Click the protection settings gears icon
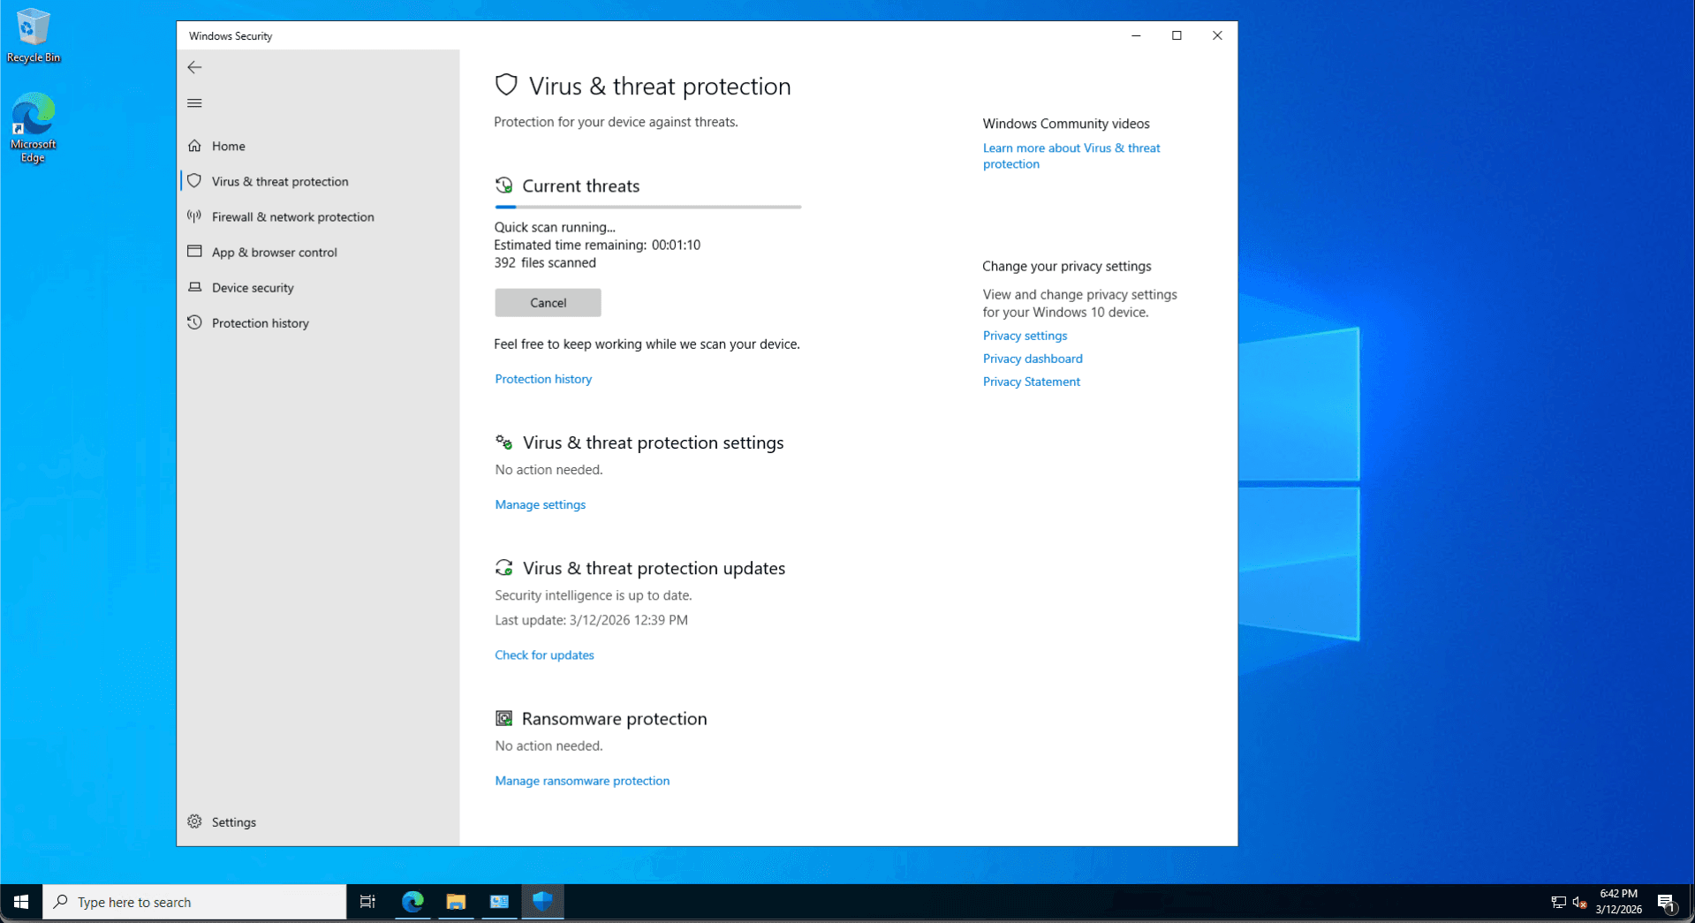1695x923 pixels. [503, 442]
